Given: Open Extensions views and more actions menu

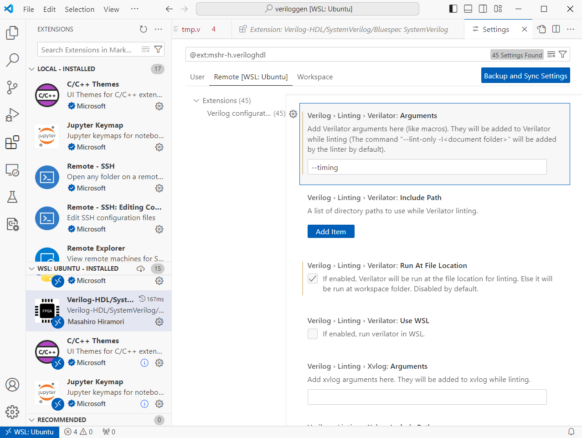Looking at the screenshot, I should click(158, 29).
